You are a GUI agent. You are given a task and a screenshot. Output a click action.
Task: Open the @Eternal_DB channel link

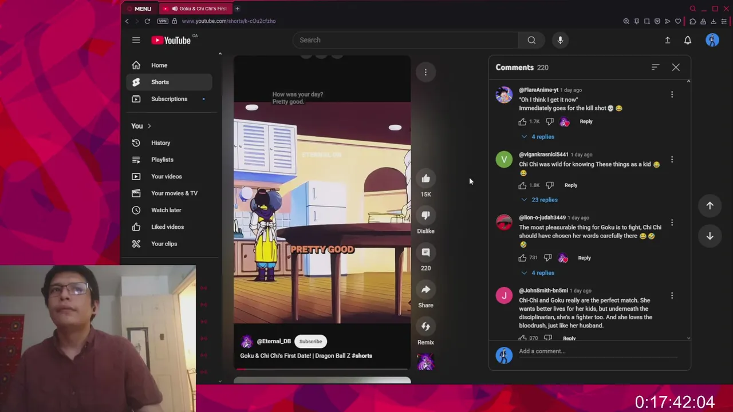point(274,342)
